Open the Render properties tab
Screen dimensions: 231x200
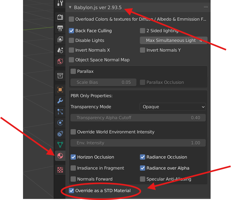pyautogui.click(x=60, y=17)
